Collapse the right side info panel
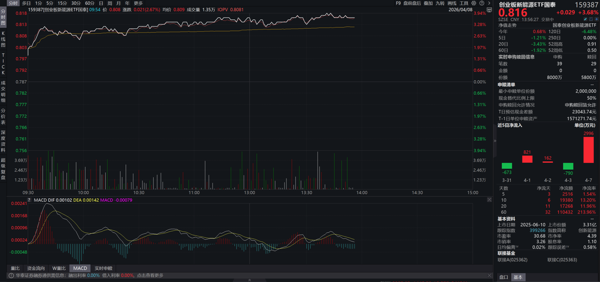The width and height of the screenshot is (600, 282). pyautogui.click(x=494, y=141)
